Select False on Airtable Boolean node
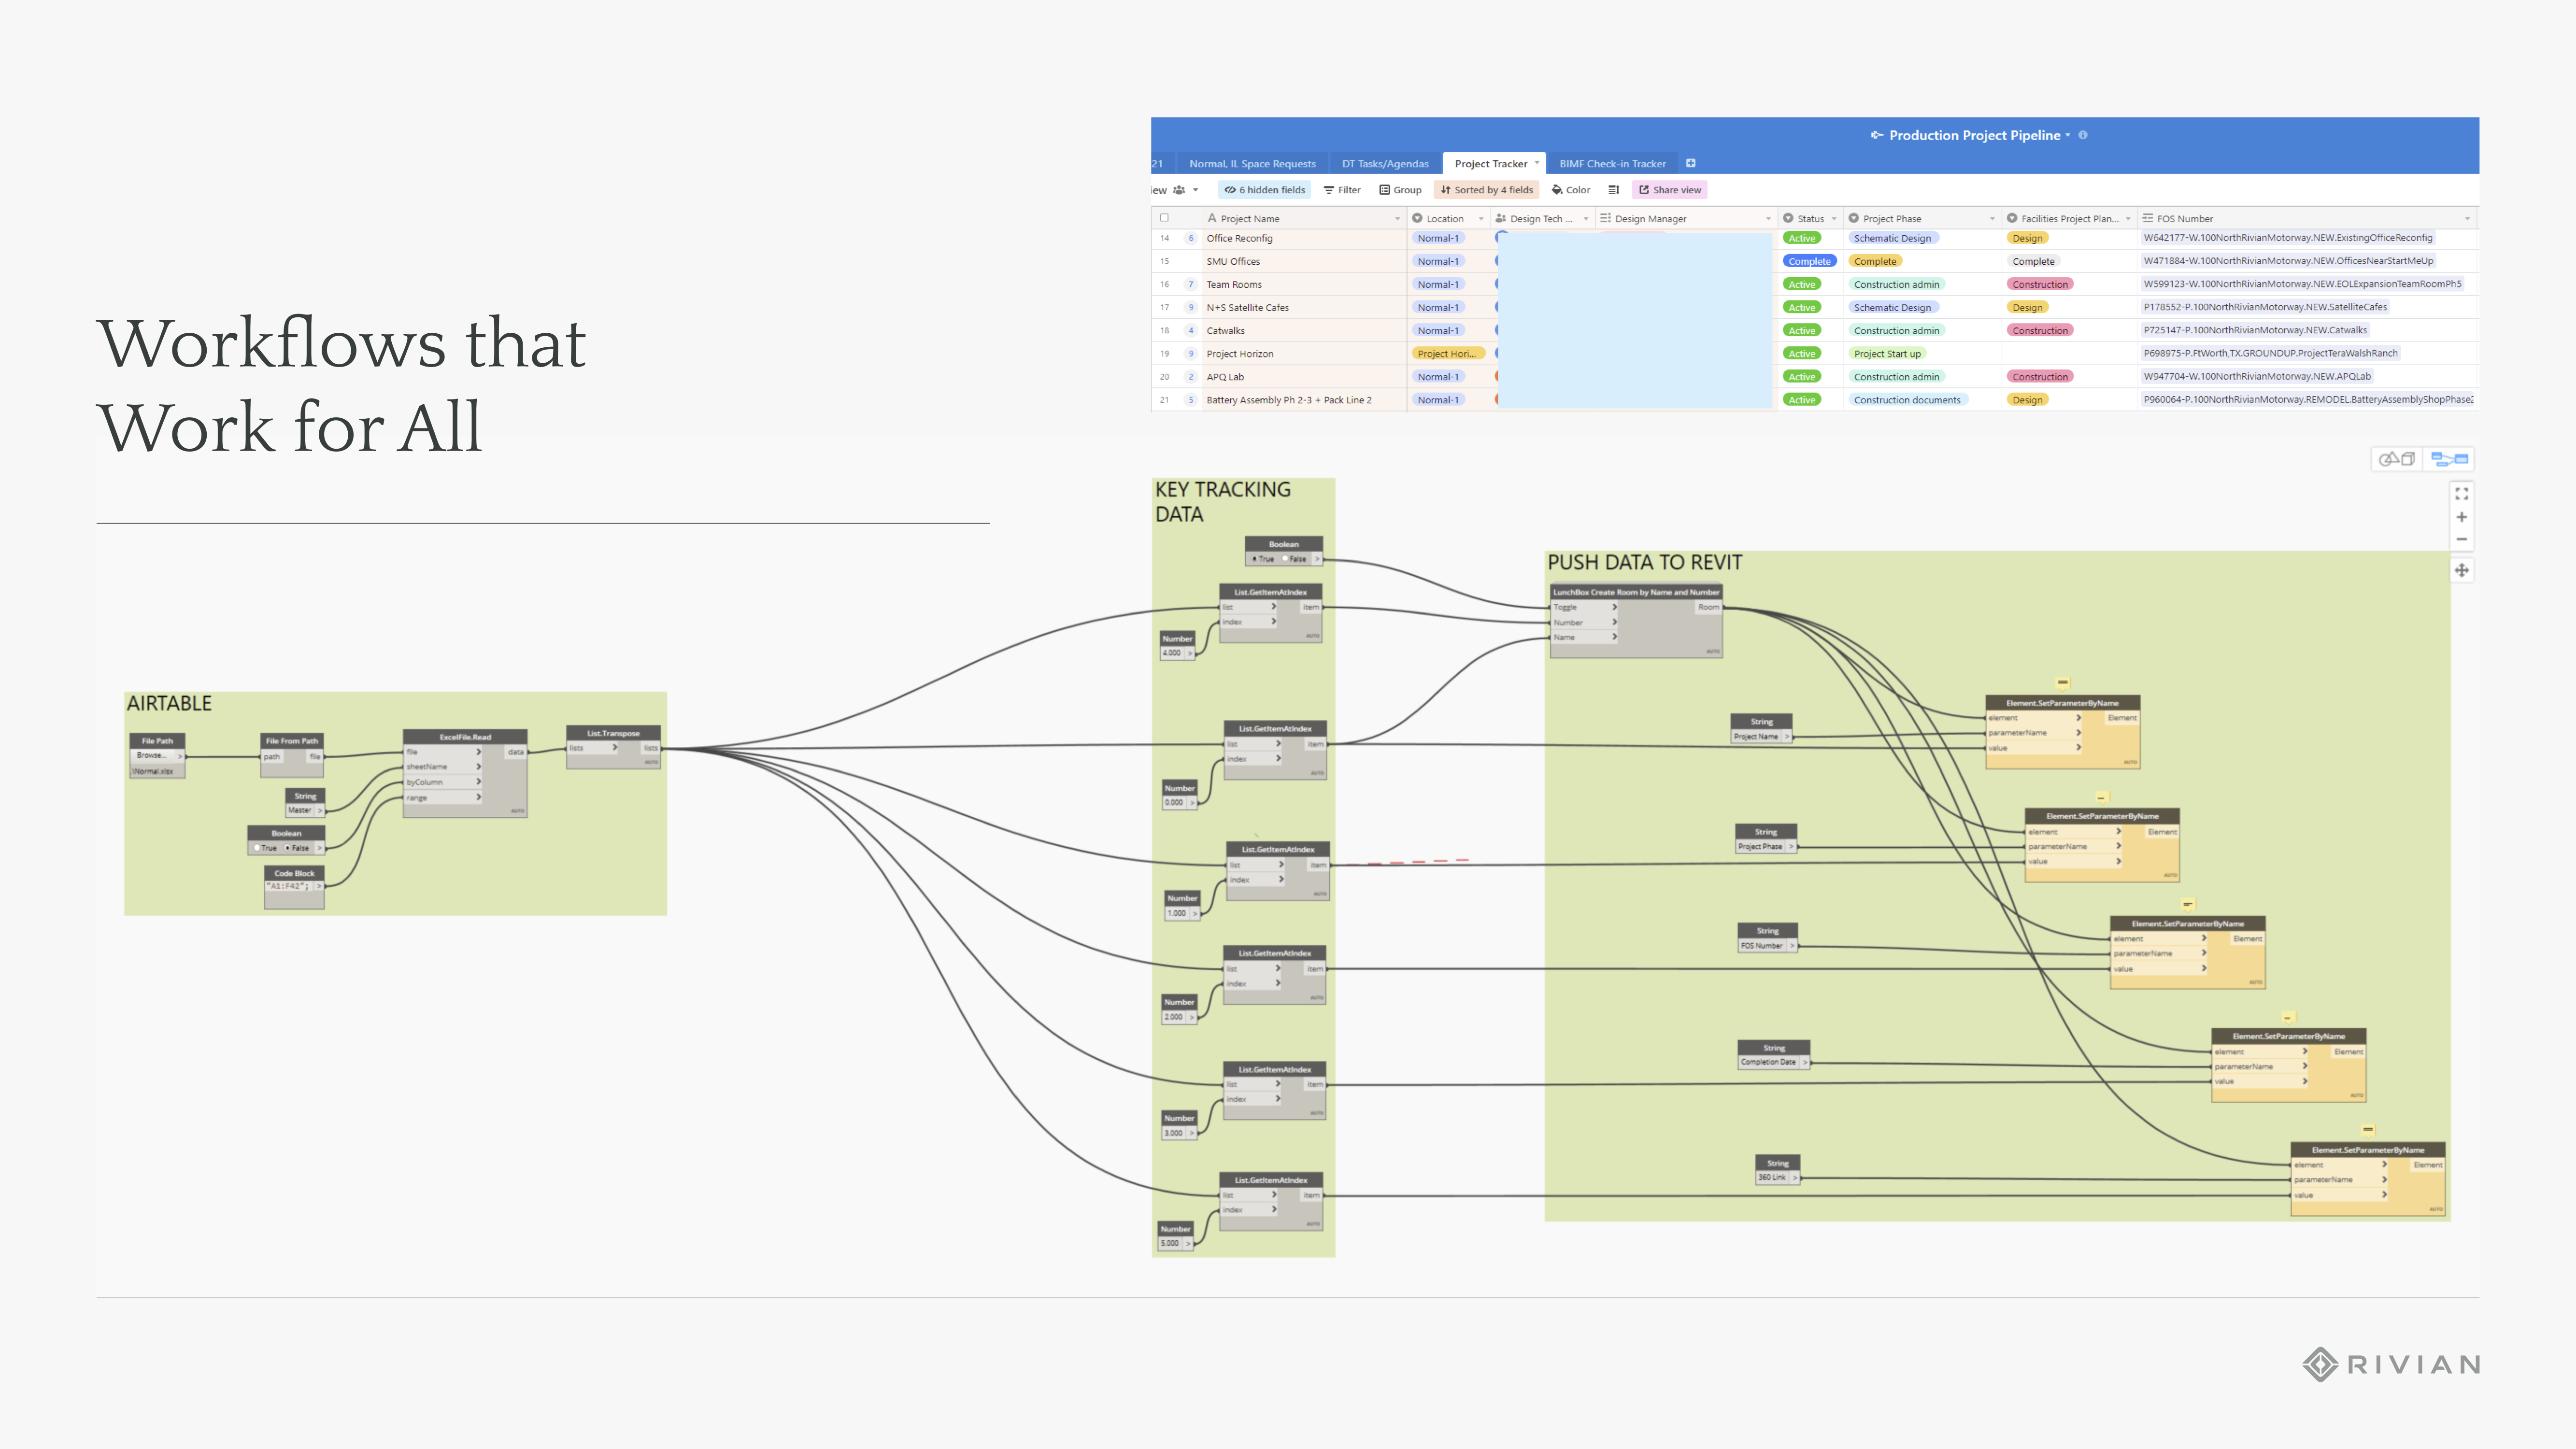 point(289,848)
